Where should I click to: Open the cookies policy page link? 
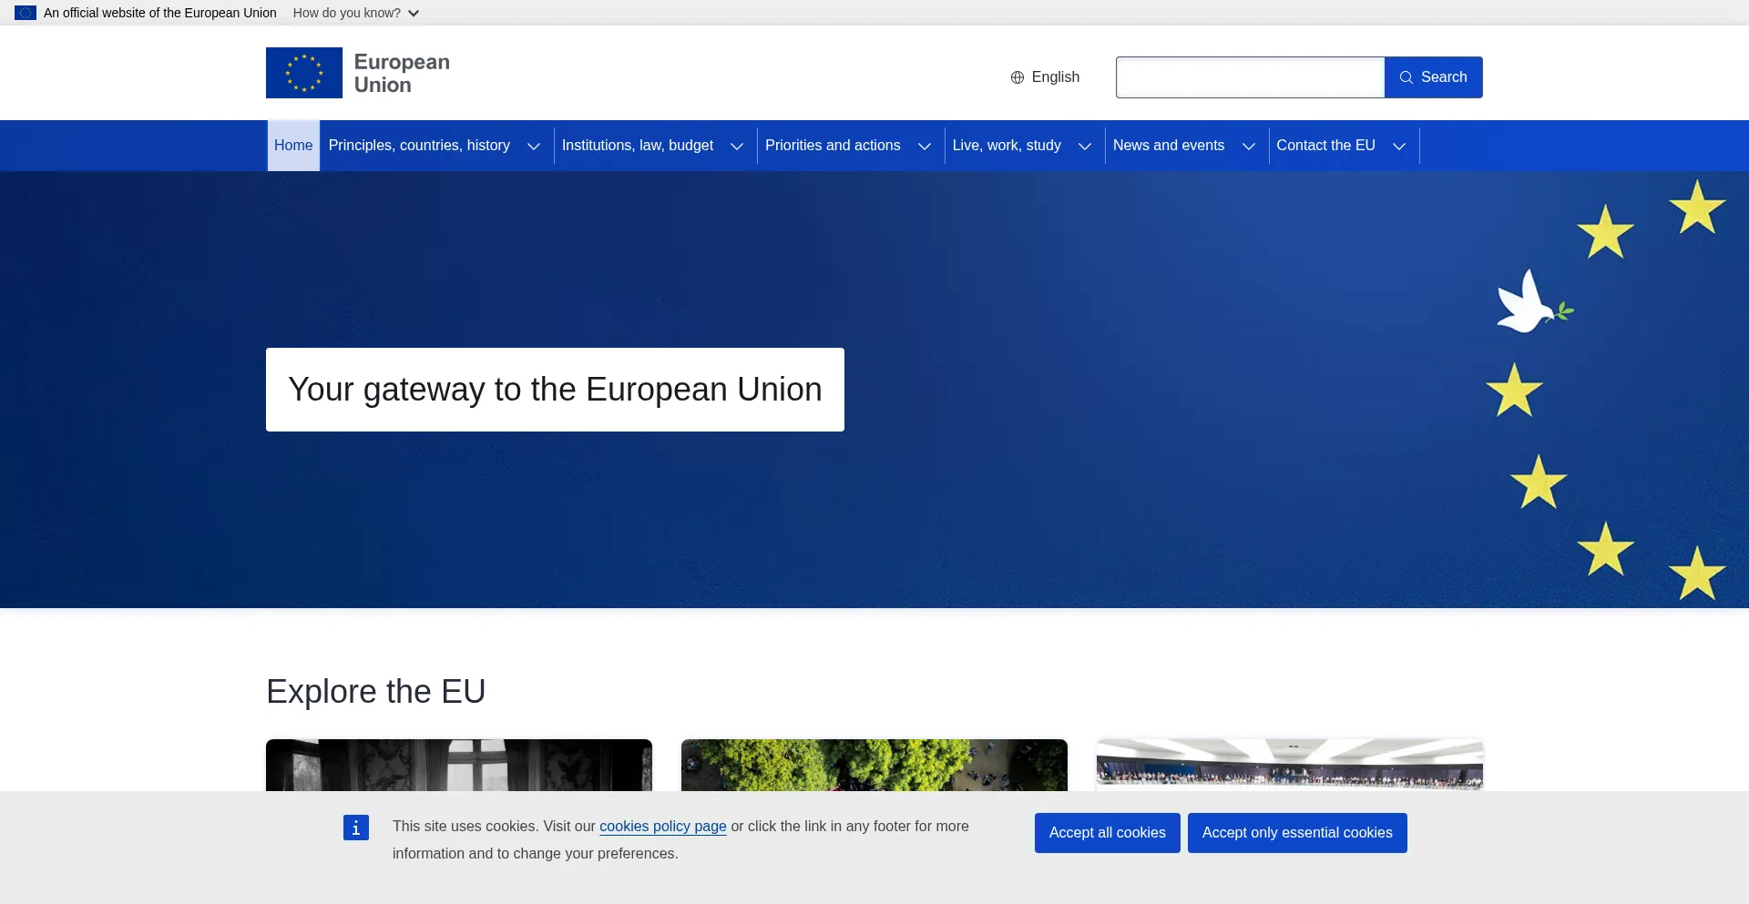(x=662, y=827)
